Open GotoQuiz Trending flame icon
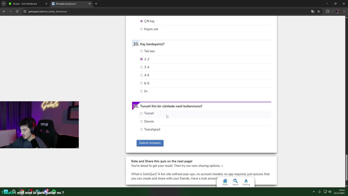This screenshot has height=196, width=348. (246, 182)
